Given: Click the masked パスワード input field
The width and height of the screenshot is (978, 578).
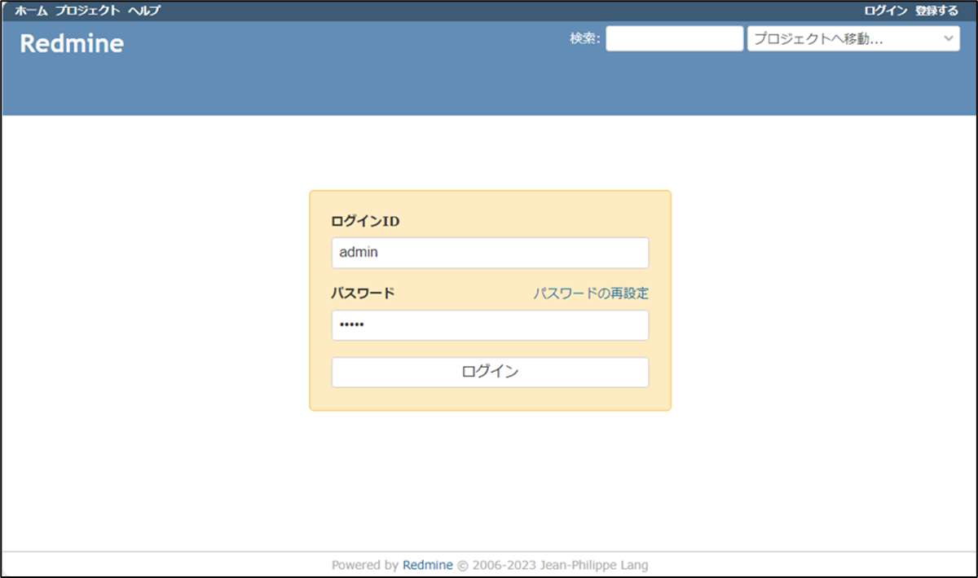Looking at the screenshot, I should click(x=489, y=325).
